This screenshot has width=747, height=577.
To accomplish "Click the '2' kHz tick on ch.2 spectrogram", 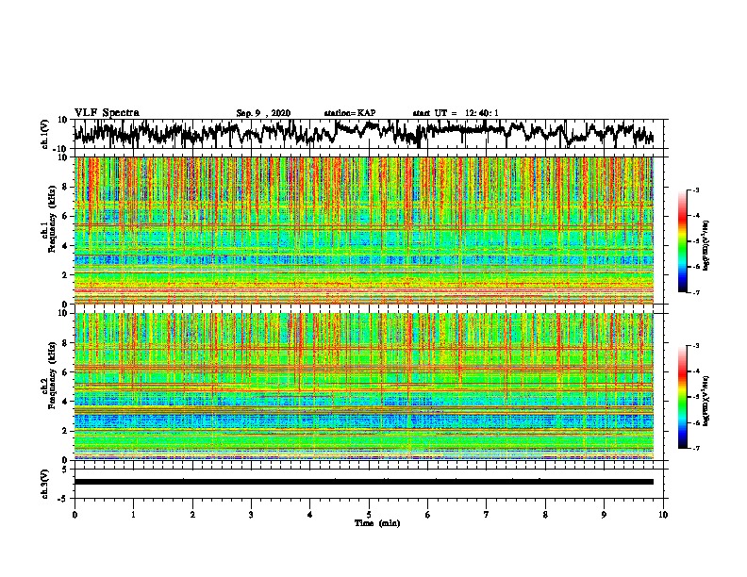I will (65, 431).
